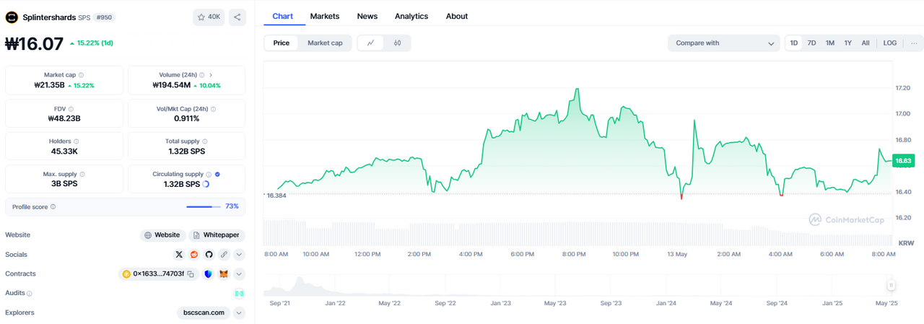Click the verified badge beside Circulating supply
Screen dimensions: 924x324
coord(218,174)
